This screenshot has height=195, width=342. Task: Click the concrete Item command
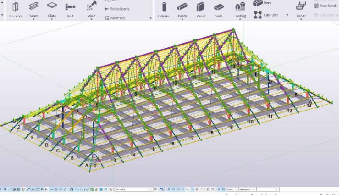[262, 3]
